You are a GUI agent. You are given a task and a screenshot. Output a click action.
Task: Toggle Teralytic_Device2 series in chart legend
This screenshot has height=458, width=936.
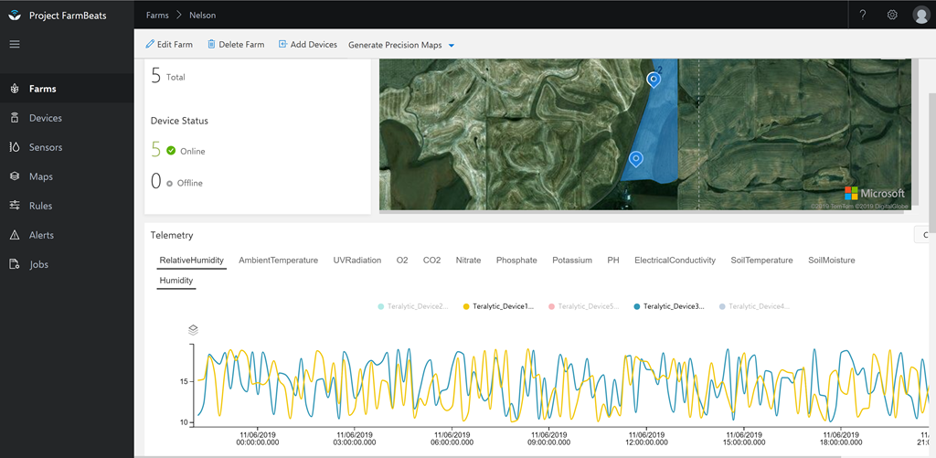[x=413, y=306]
